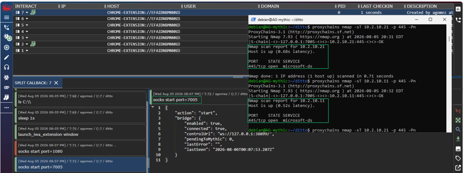Image resolution: width=464 pixels, height=173 pixels.
Task: Click the green socks icon on callback 7
Action: click(x=33, y=12)
